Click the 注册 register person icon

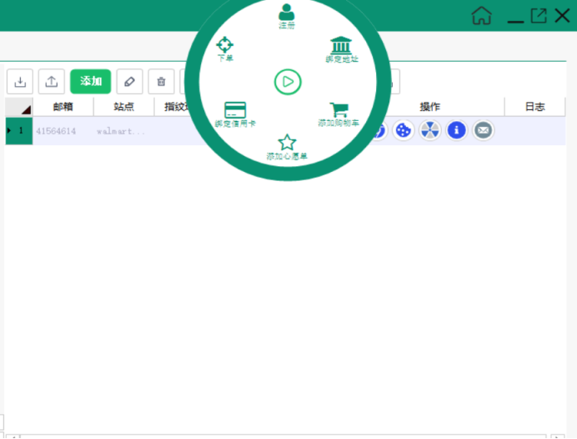pos(287,13)
